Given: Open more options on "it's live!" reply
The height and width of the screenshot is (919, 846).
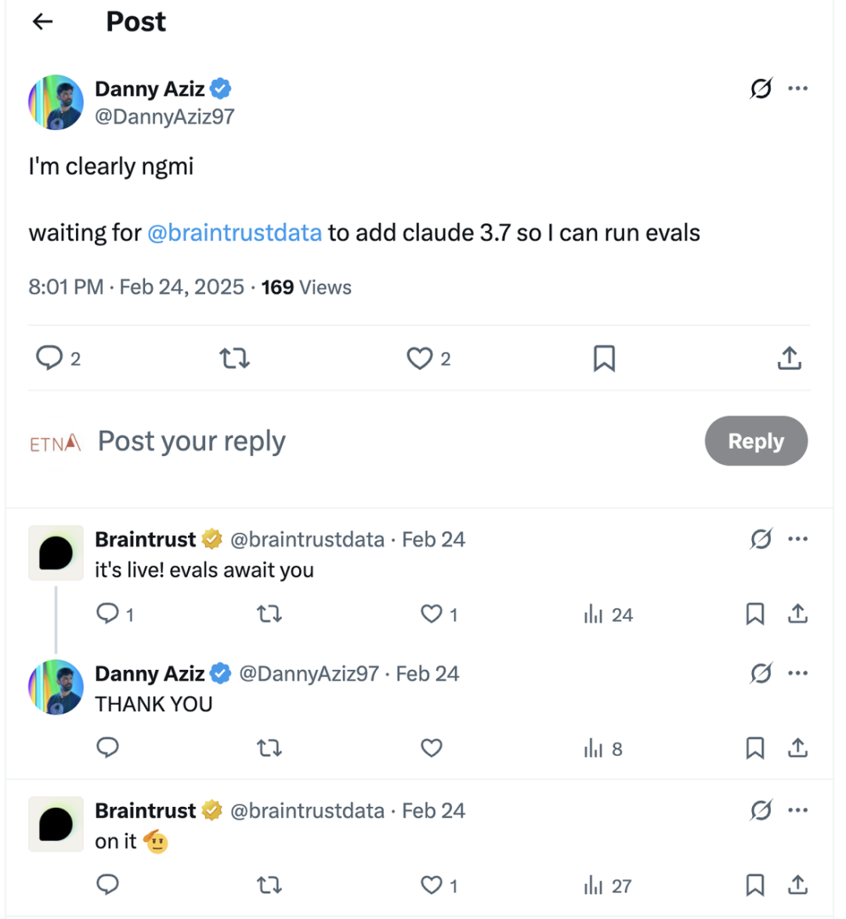Looking at the screenshot, I should [798, 539].
